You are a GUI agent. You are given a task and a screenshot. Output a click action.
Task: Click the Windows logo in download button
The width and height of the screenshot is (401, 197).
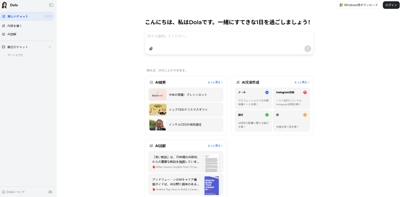(341, 5)
